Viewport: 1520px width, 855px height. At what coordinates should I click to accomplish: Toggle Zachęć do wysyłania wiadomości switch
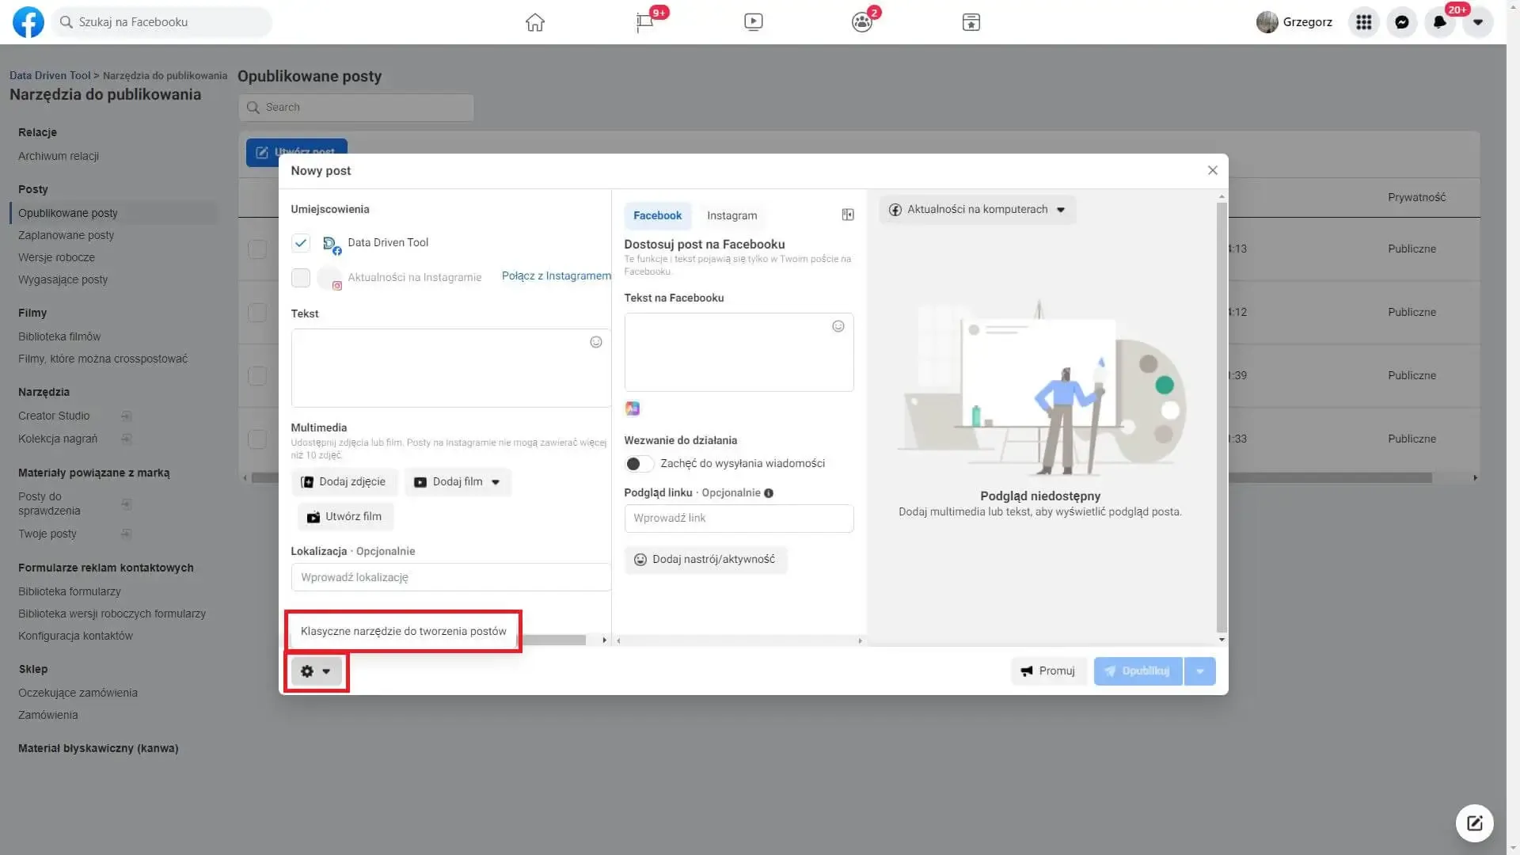pyautogui.click(x=639, y=464)
